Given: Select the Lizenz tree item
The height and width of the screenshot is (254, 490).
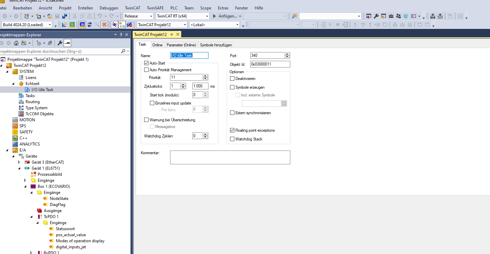Looking at the screenshot, I should 31,78.
